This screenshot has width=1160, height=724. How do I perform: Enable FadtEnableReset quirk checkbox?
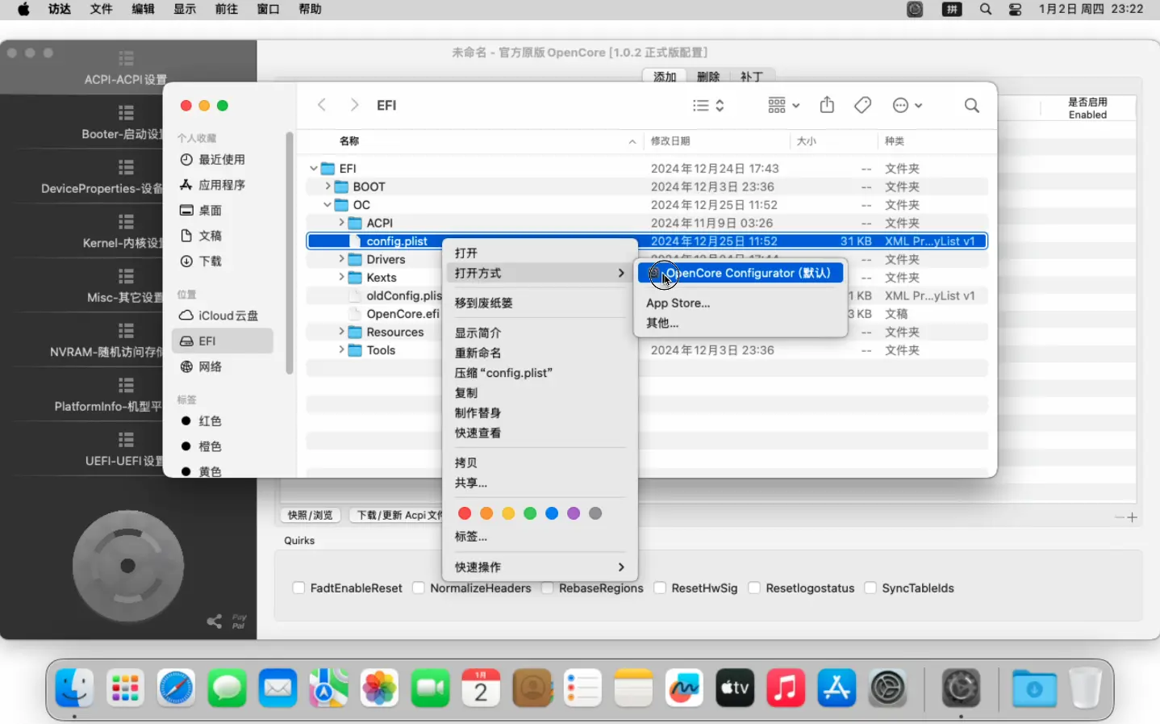click(x=299, y=588)
